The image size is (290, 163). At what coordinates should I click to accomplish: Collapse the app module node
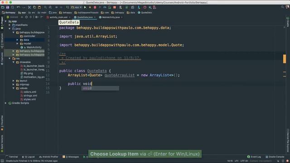[x=6, y=21]
